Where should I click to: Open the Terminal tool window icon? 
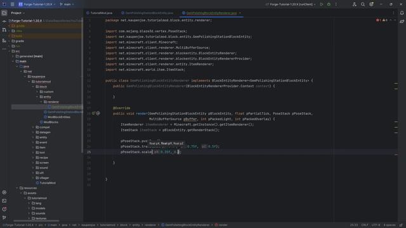click(x=4, y=201)
